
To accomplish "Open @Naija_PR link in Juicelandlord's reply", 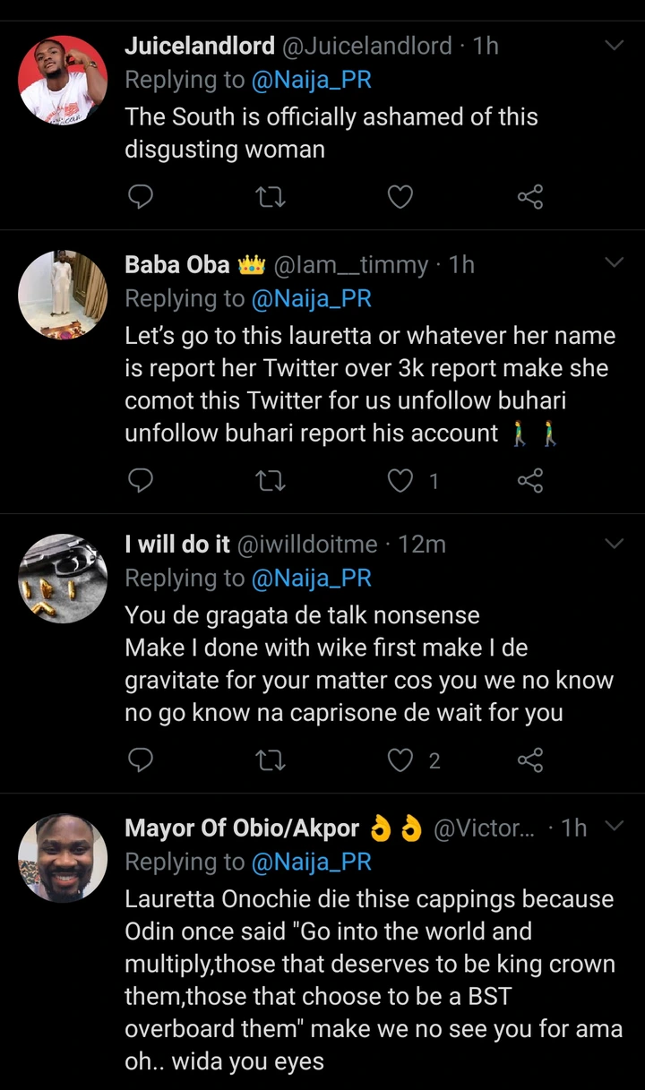I will click(311, 80).
